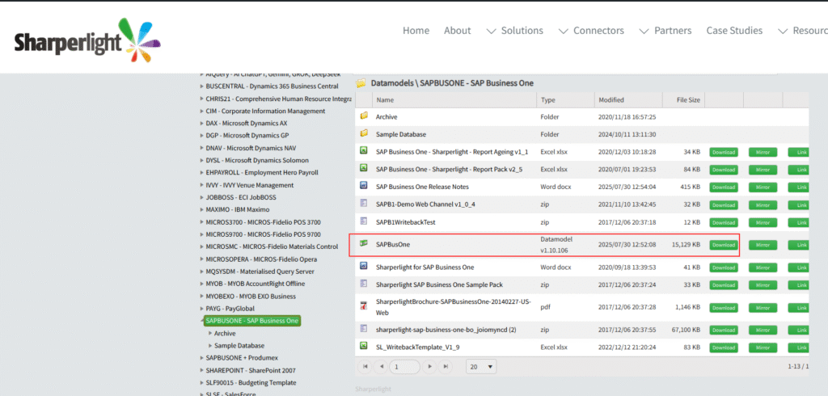Click the Sharperlight logo
This screenshot has height=396, width=828.
87,40
